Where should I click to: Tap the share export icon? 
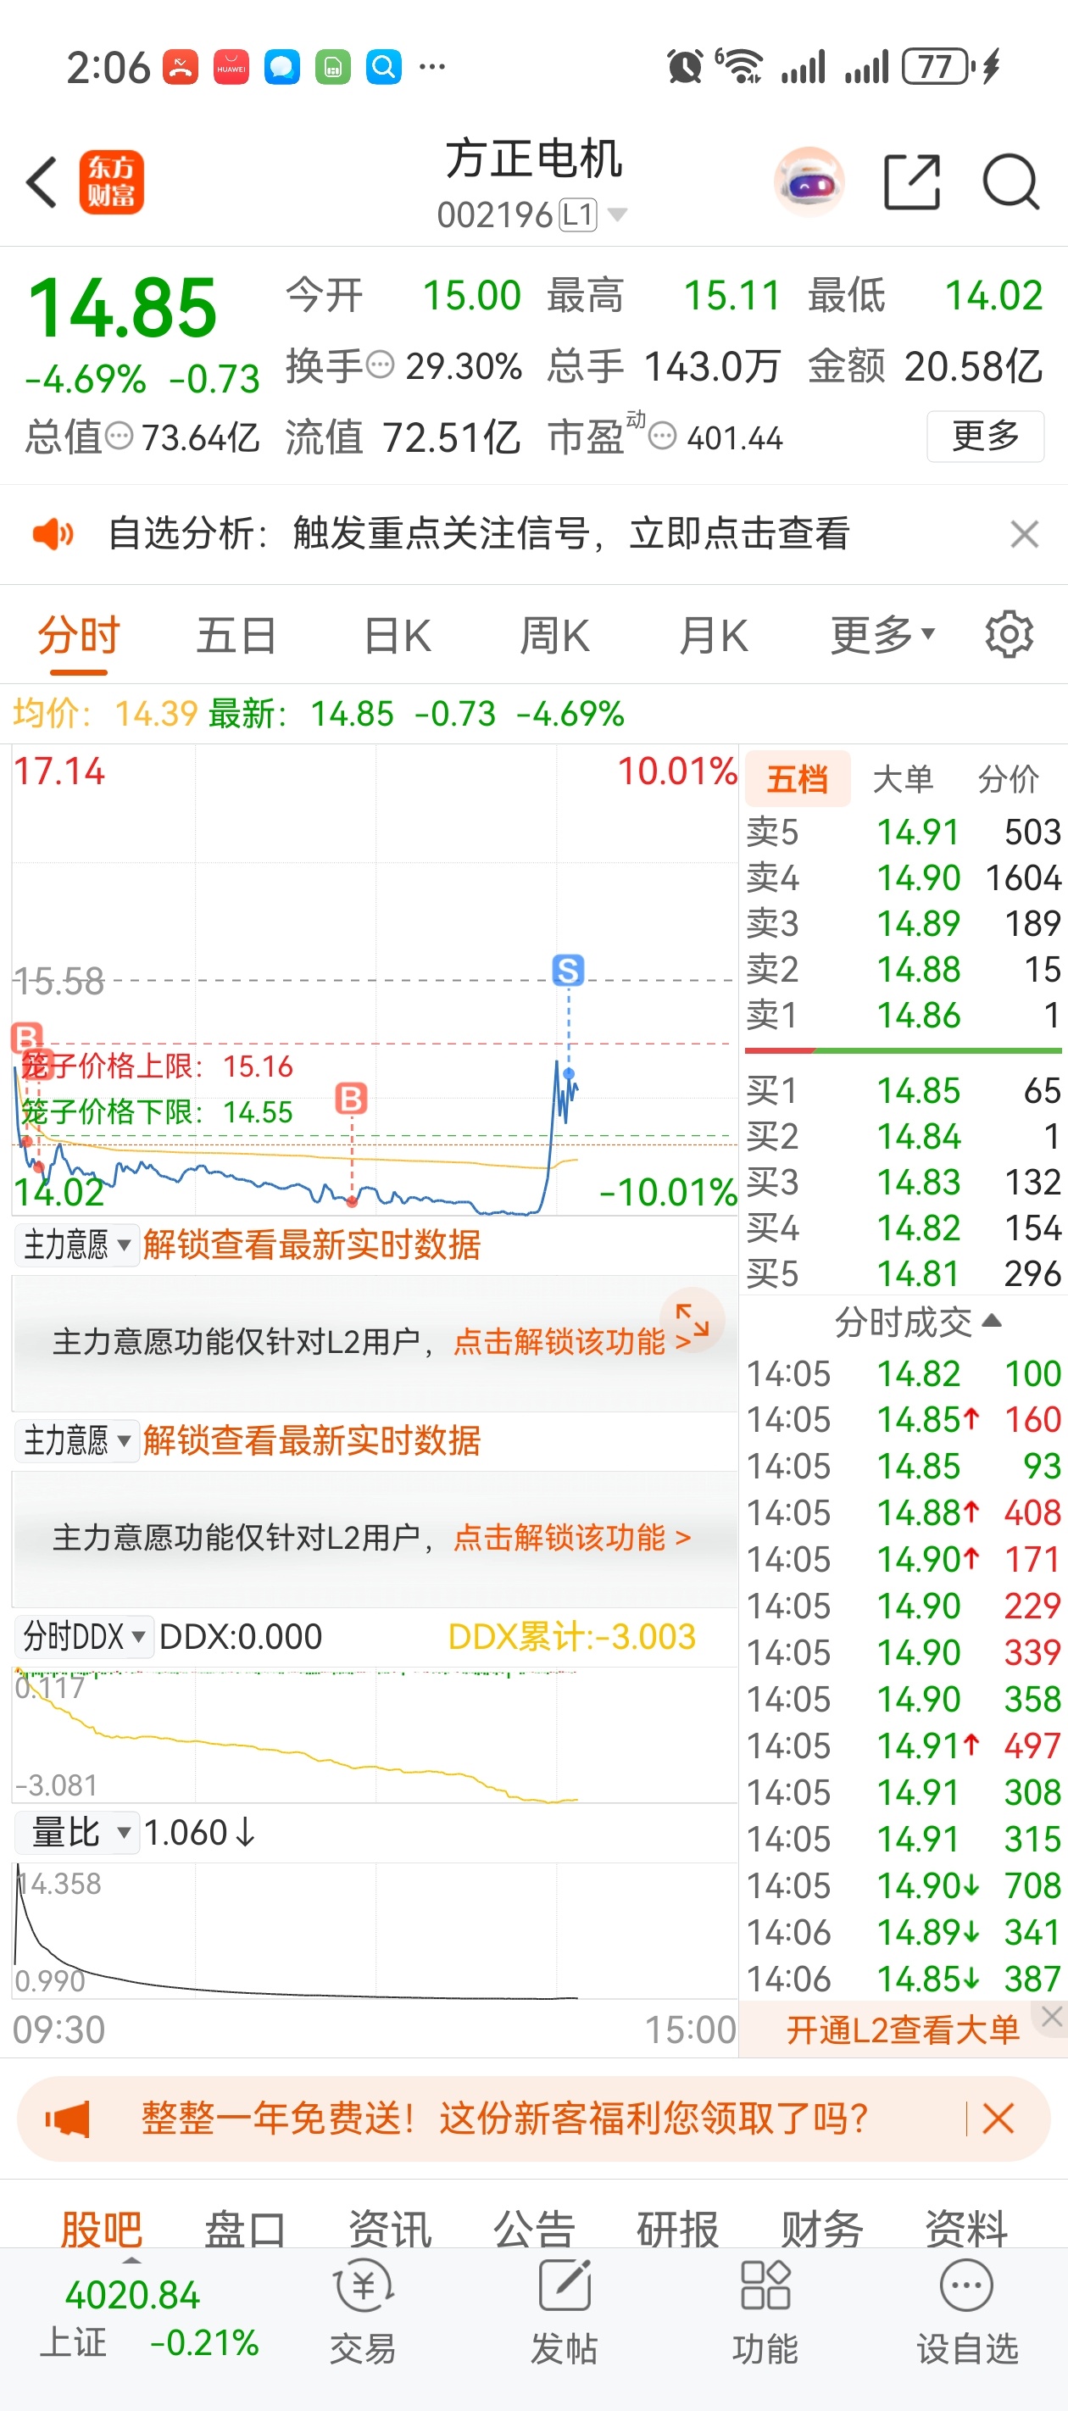point(912,181)
